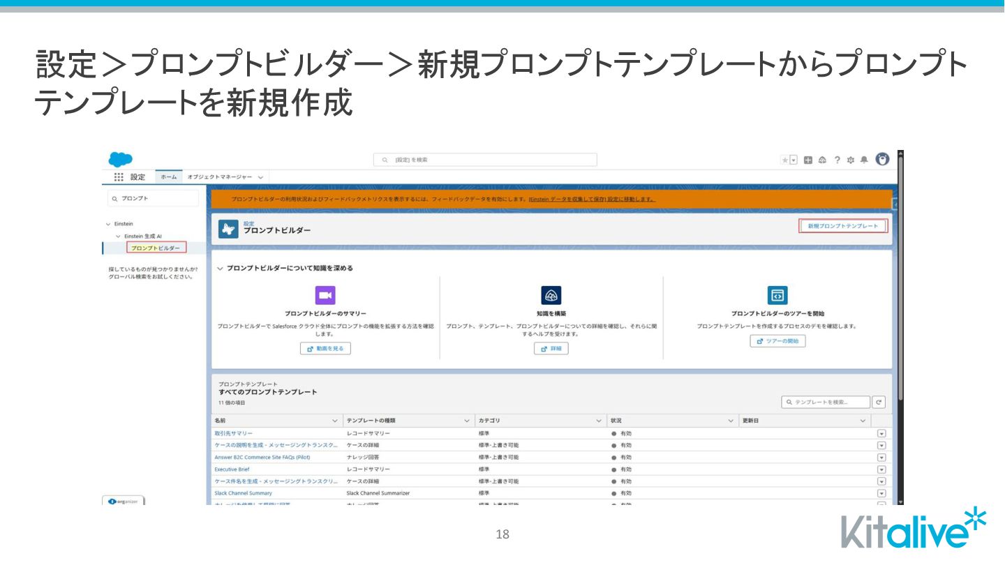This screenshot has width=1005, height=565.
Task: Open row actions for Answer B2C Commerce row
Action: click(881, 457)
